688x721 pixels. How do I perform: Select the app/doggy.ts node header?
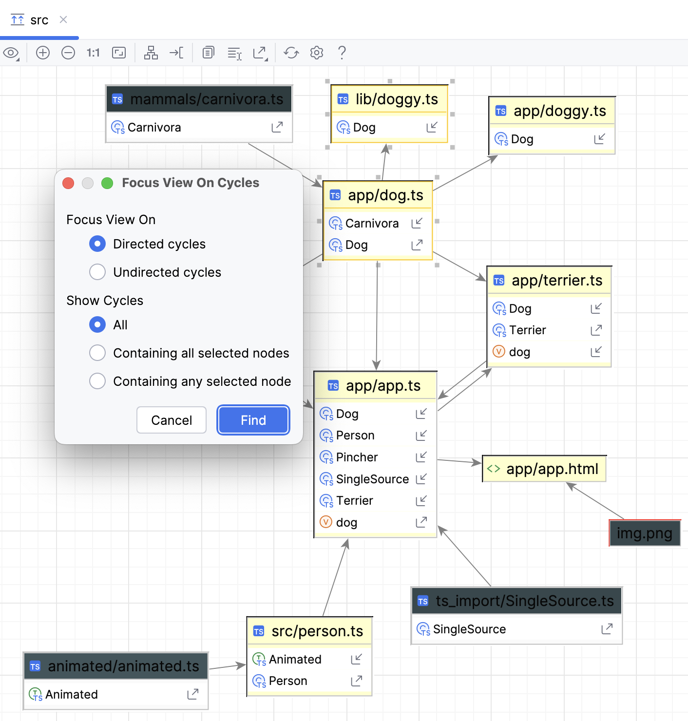click(x=552, y=111)
